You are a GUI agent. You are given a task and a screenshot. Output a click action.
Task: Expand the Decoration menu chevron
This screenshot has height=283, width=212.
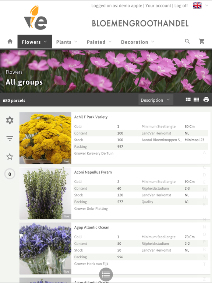pyautogui.click(x=153, y=42)
